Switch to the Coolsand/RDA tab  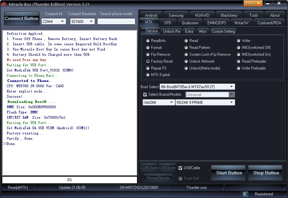point(269,23)
